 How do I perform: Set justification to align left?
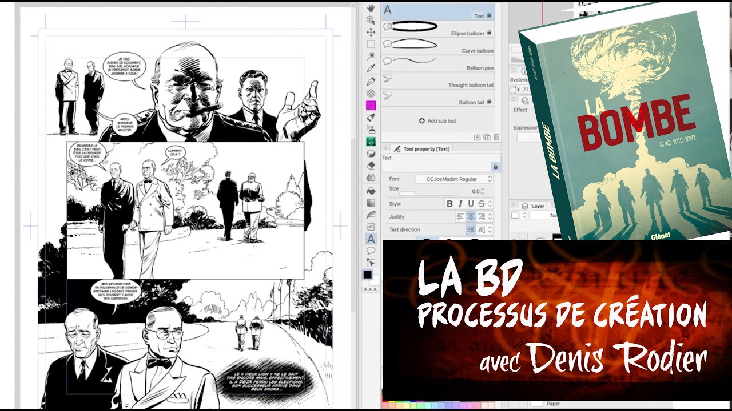tap(460, 217)
